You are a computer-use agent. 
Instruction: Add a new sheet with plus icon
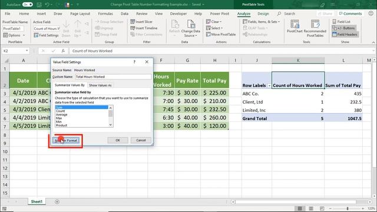pos(57,201)
